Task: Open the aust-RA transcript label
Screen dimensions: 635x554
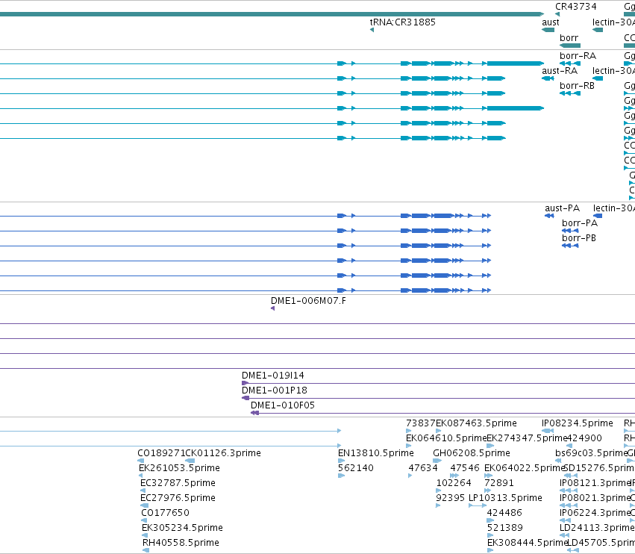Action: tap(560, 70)
